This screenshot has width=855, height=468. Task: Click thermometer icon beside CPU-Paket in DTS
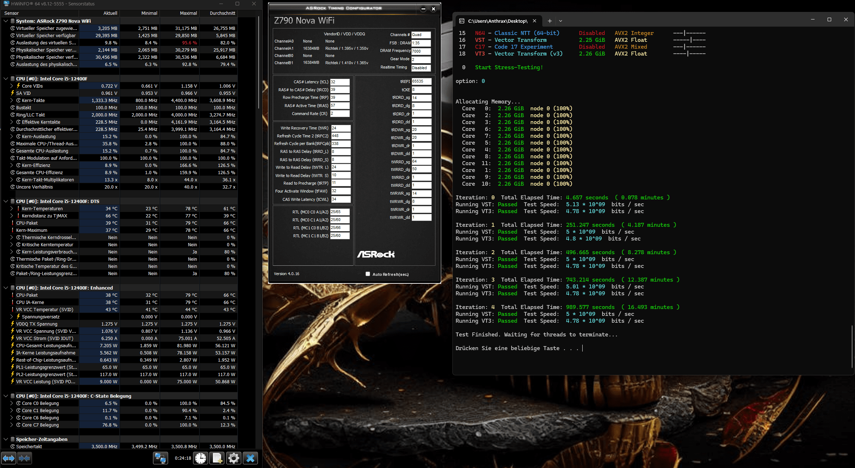point(13,223)
